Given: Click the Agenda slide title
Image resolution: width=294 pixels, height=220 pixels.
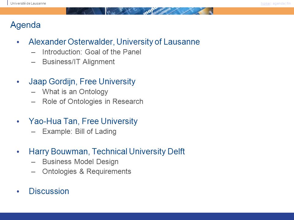Looking at the screenshot, I should point(25,25).
